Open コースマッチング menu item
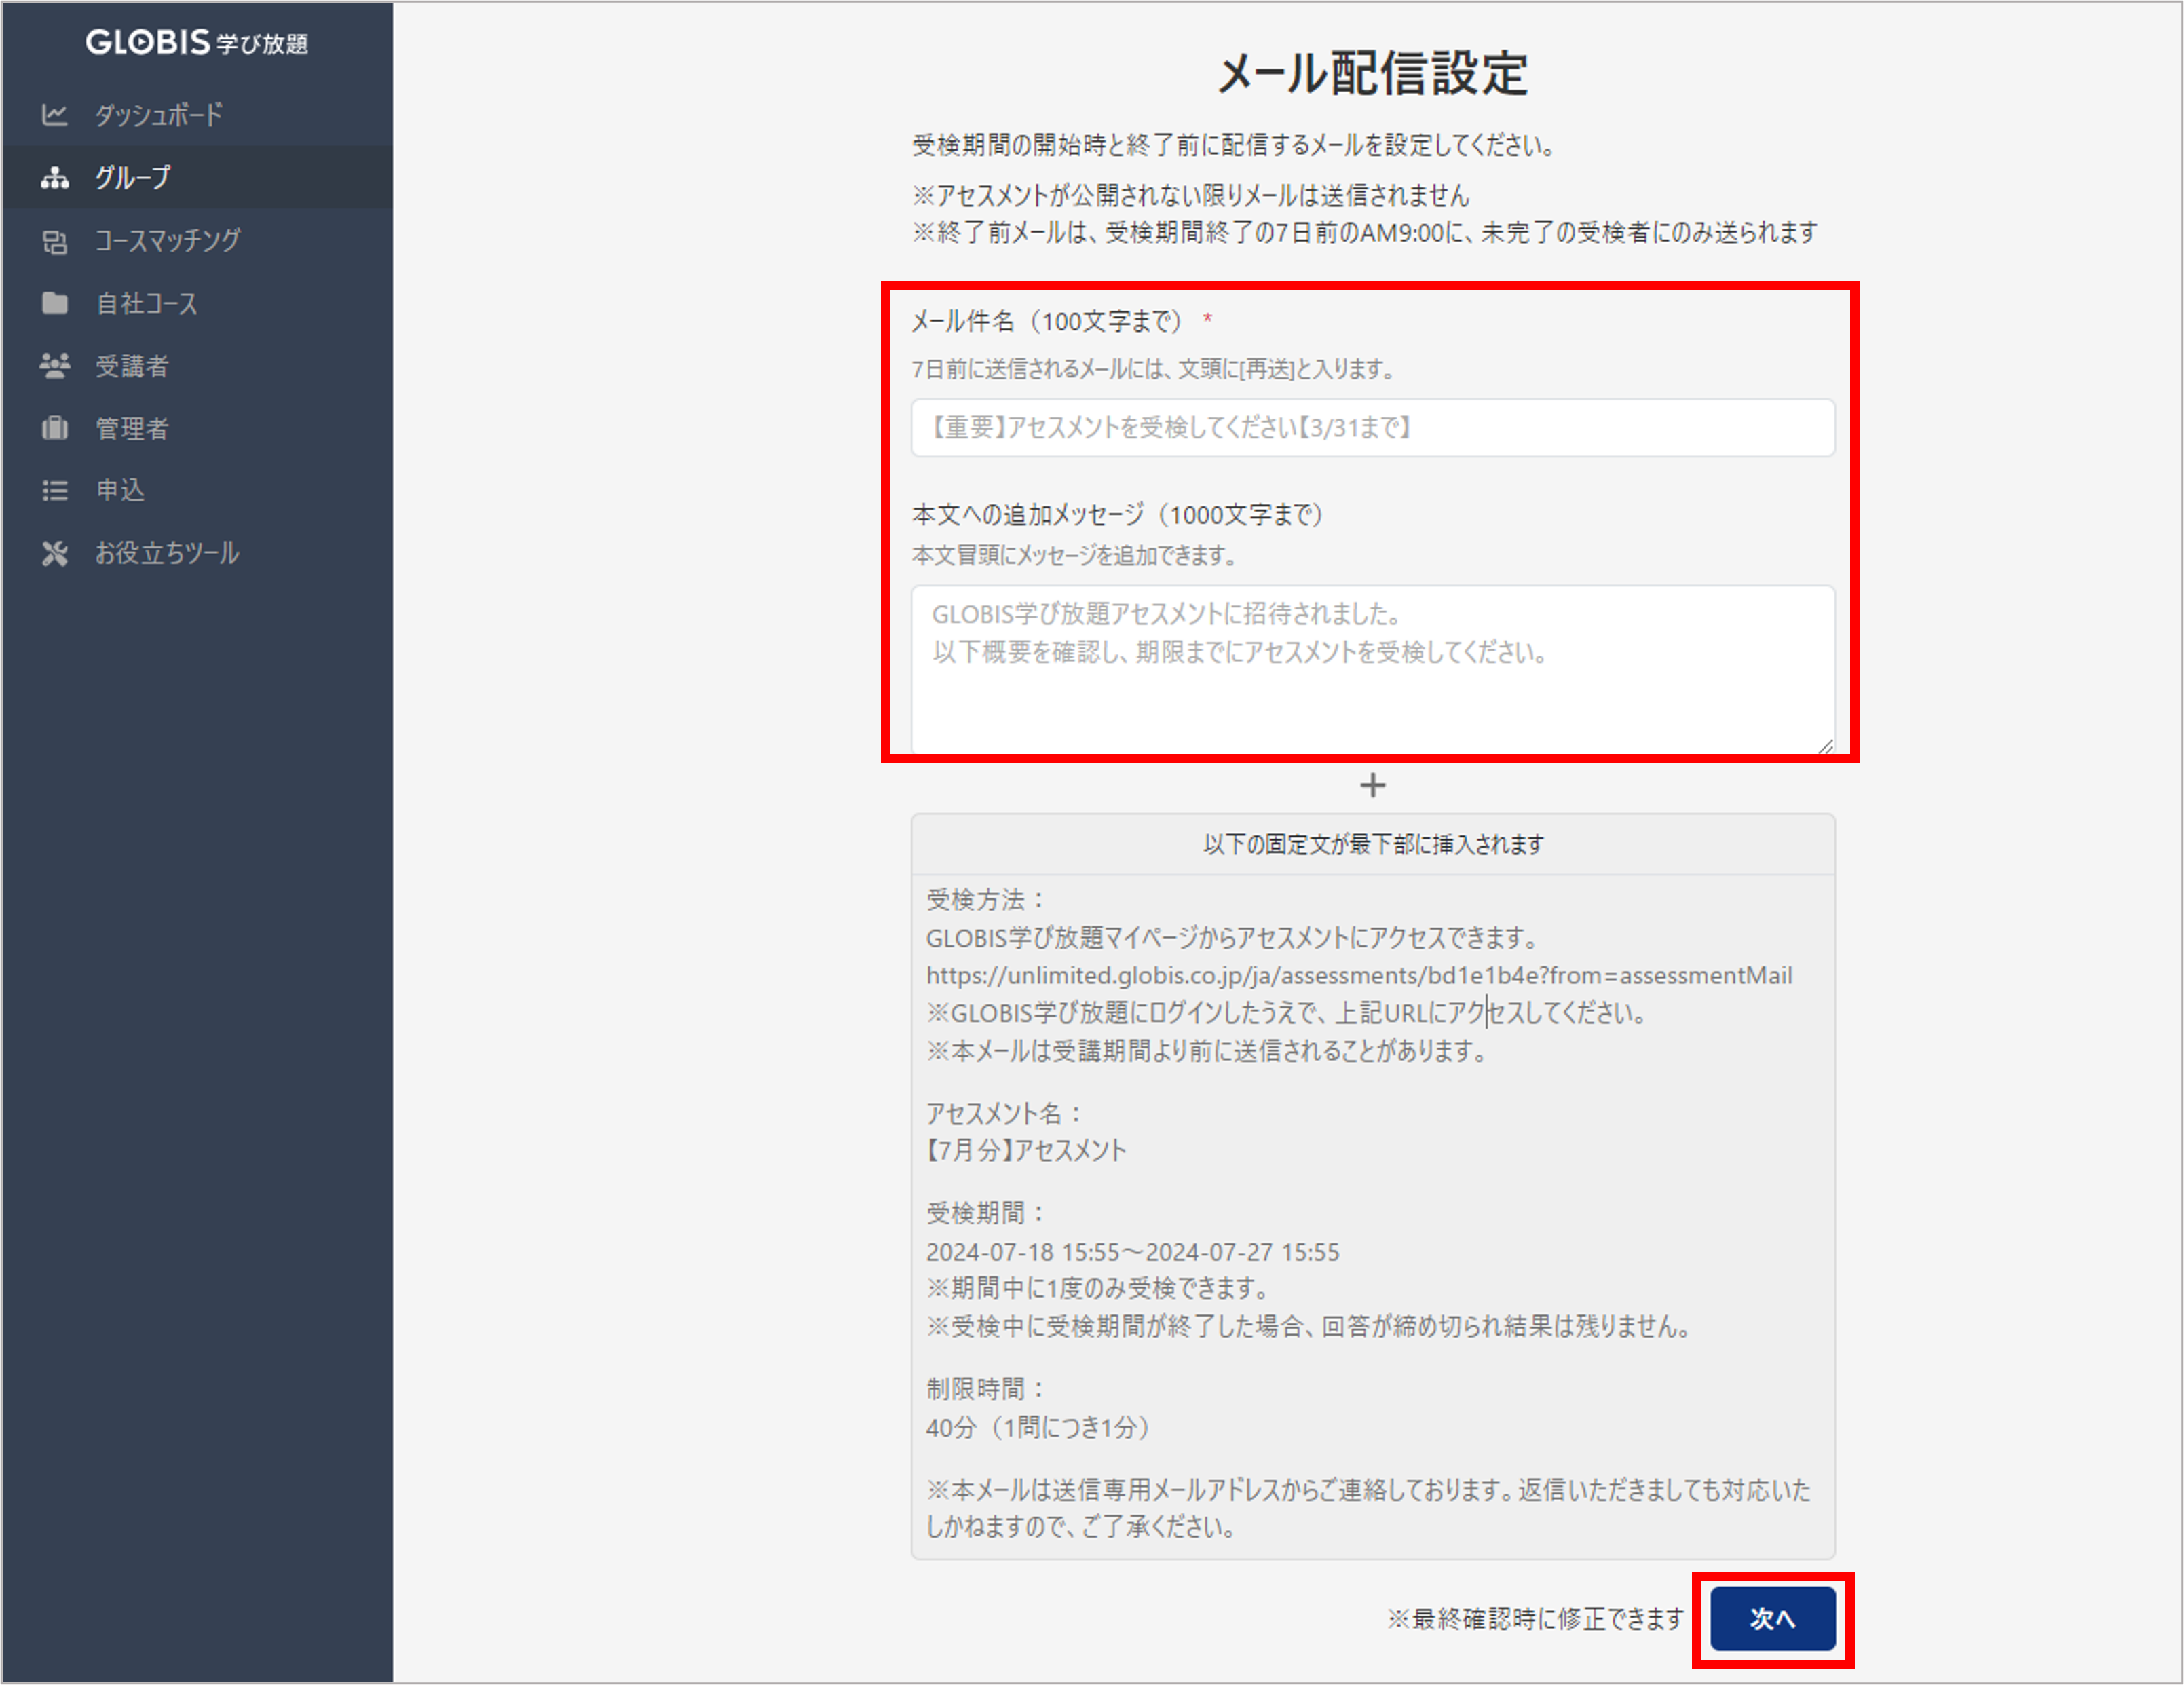This screenshot has width=2184, height=1685. 197,241
